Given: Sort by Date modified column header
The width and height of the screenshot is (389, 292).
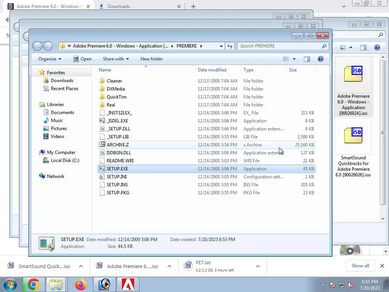Looking at the screenshot, I should [218, 70].
